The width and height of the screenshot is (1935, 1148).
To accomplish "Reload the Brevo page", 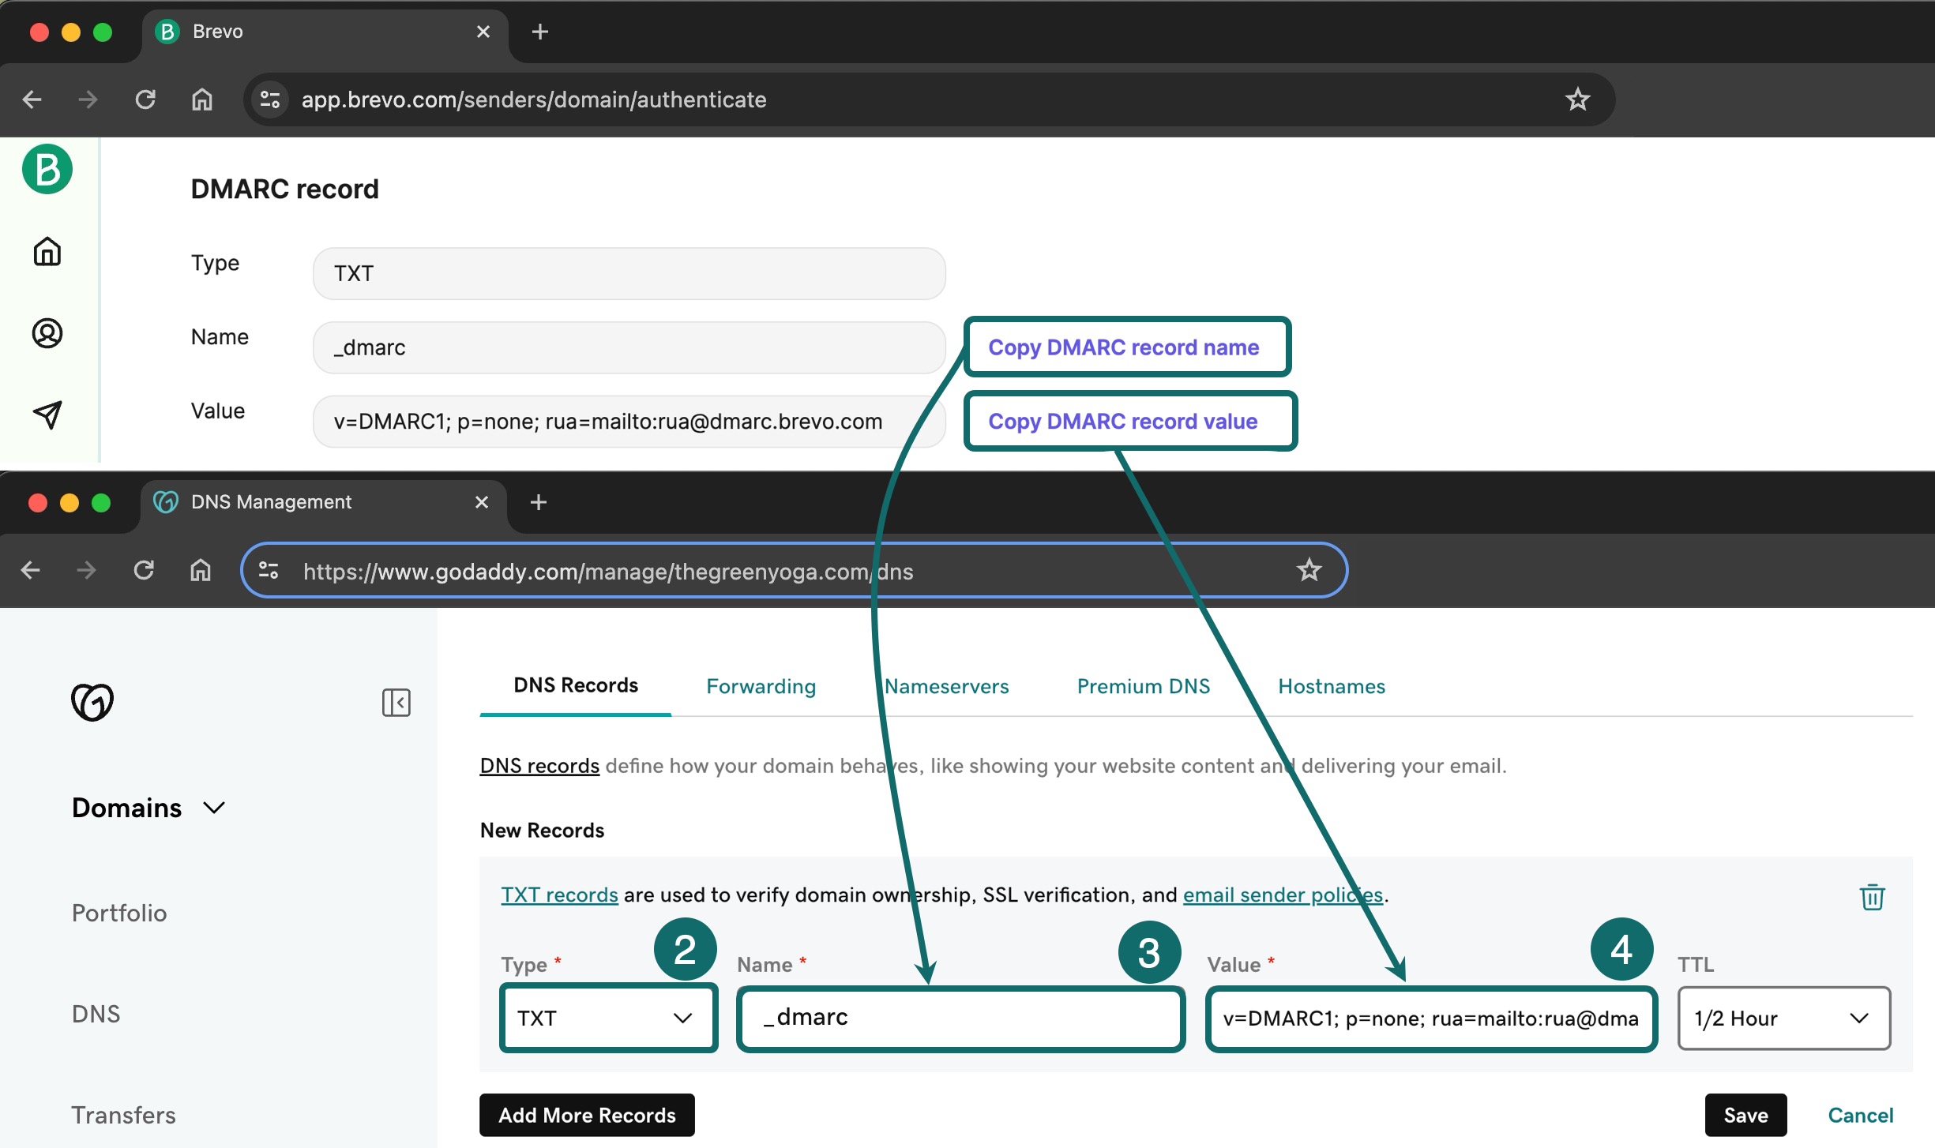I will [145, 99].
